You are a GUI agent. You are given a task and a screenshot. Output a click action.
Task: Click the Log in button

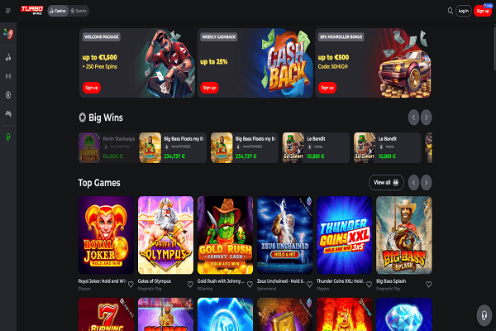(x=464, y=11)
